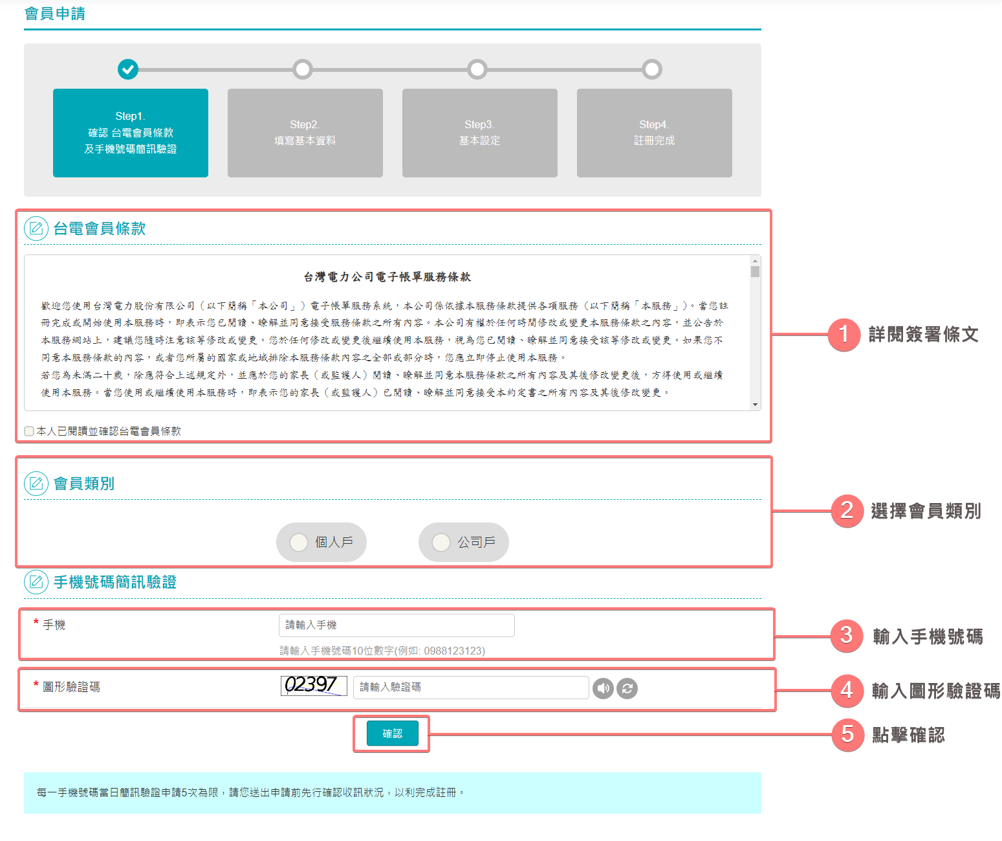Click the Step2 填寫基本資料 tab
Image resolution: width=1002 pixels, height=841 pixels.
tap(305, 133)
